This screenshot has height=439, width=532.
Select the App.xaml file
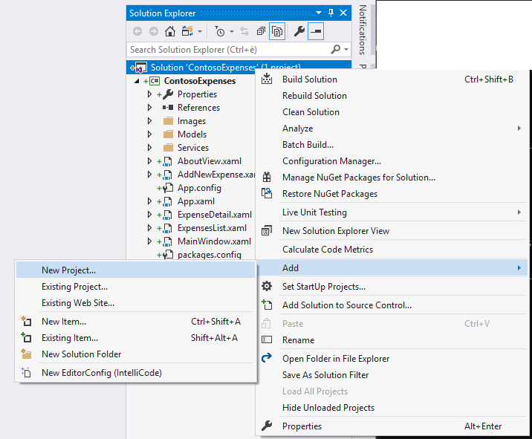coord(196,201)
